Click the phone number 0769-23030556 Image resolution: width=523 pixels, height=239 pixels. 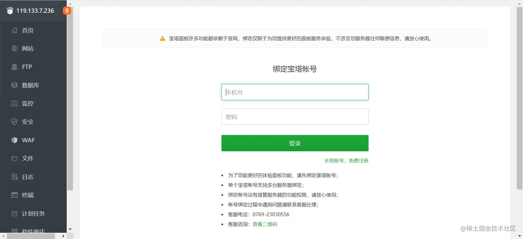click(271, 215)
